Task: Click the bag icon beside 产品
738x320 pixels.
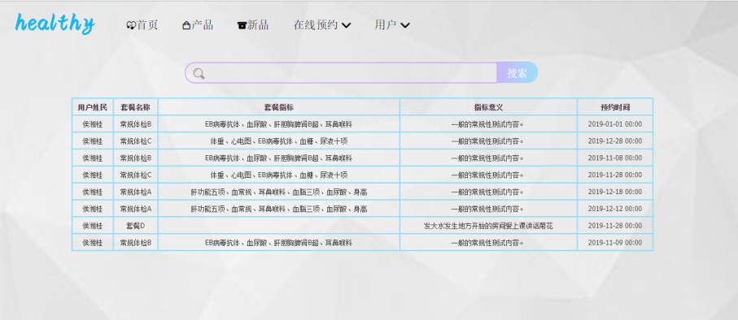Action: [186, 26]
